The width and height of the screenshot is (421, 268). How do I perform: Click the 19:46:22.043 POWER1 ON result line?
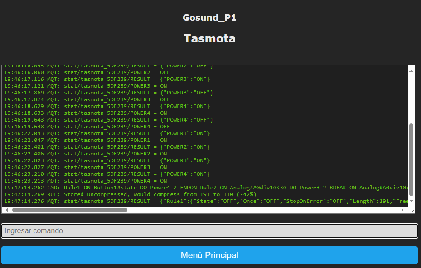(107, 133)
